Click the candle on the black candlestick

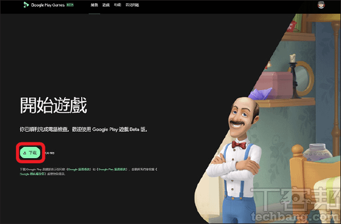pyautogui.click(x=293, y=58)
